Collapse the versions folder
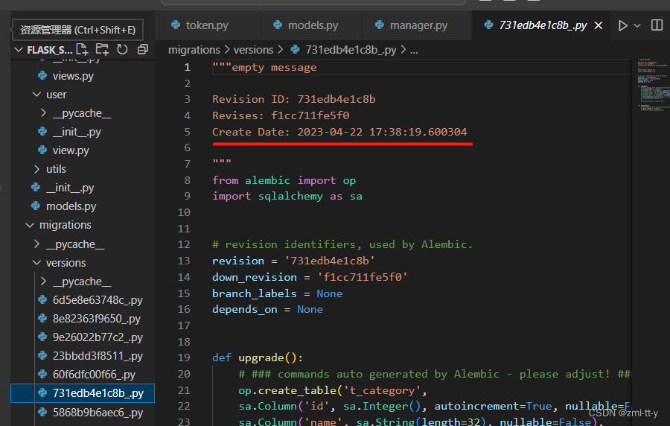This screenshot has height=426, width=670. pos(36,263)
